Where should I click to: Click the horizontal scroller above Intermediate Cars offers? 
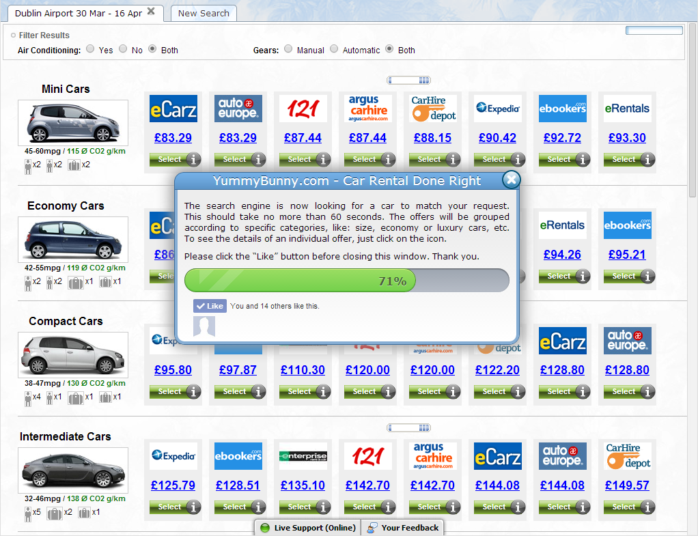tap(408, 428)
